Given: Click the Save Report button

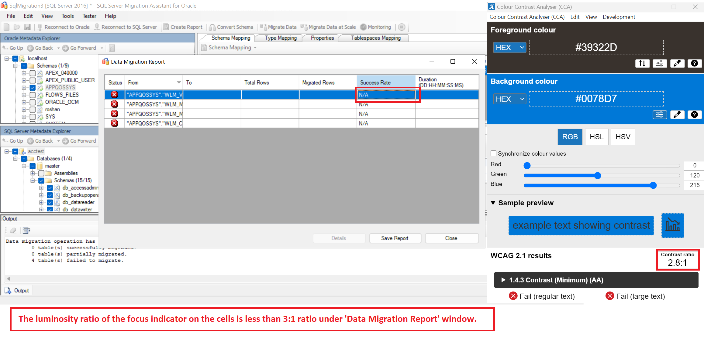Looking at the screenshot, I should [395, 238].
